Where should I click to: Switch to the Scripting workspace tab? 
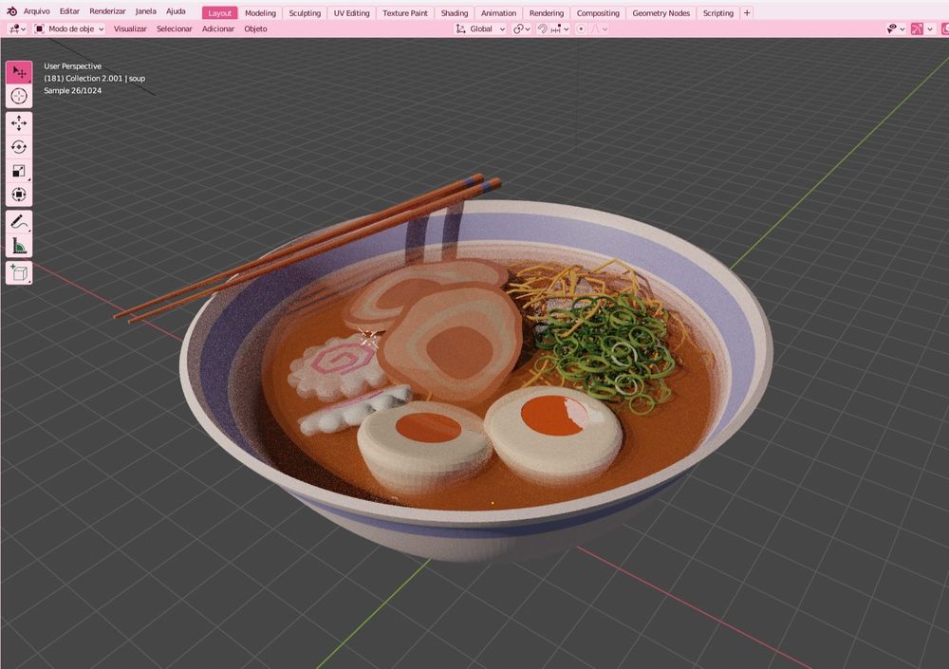click(x=717, y=12)
